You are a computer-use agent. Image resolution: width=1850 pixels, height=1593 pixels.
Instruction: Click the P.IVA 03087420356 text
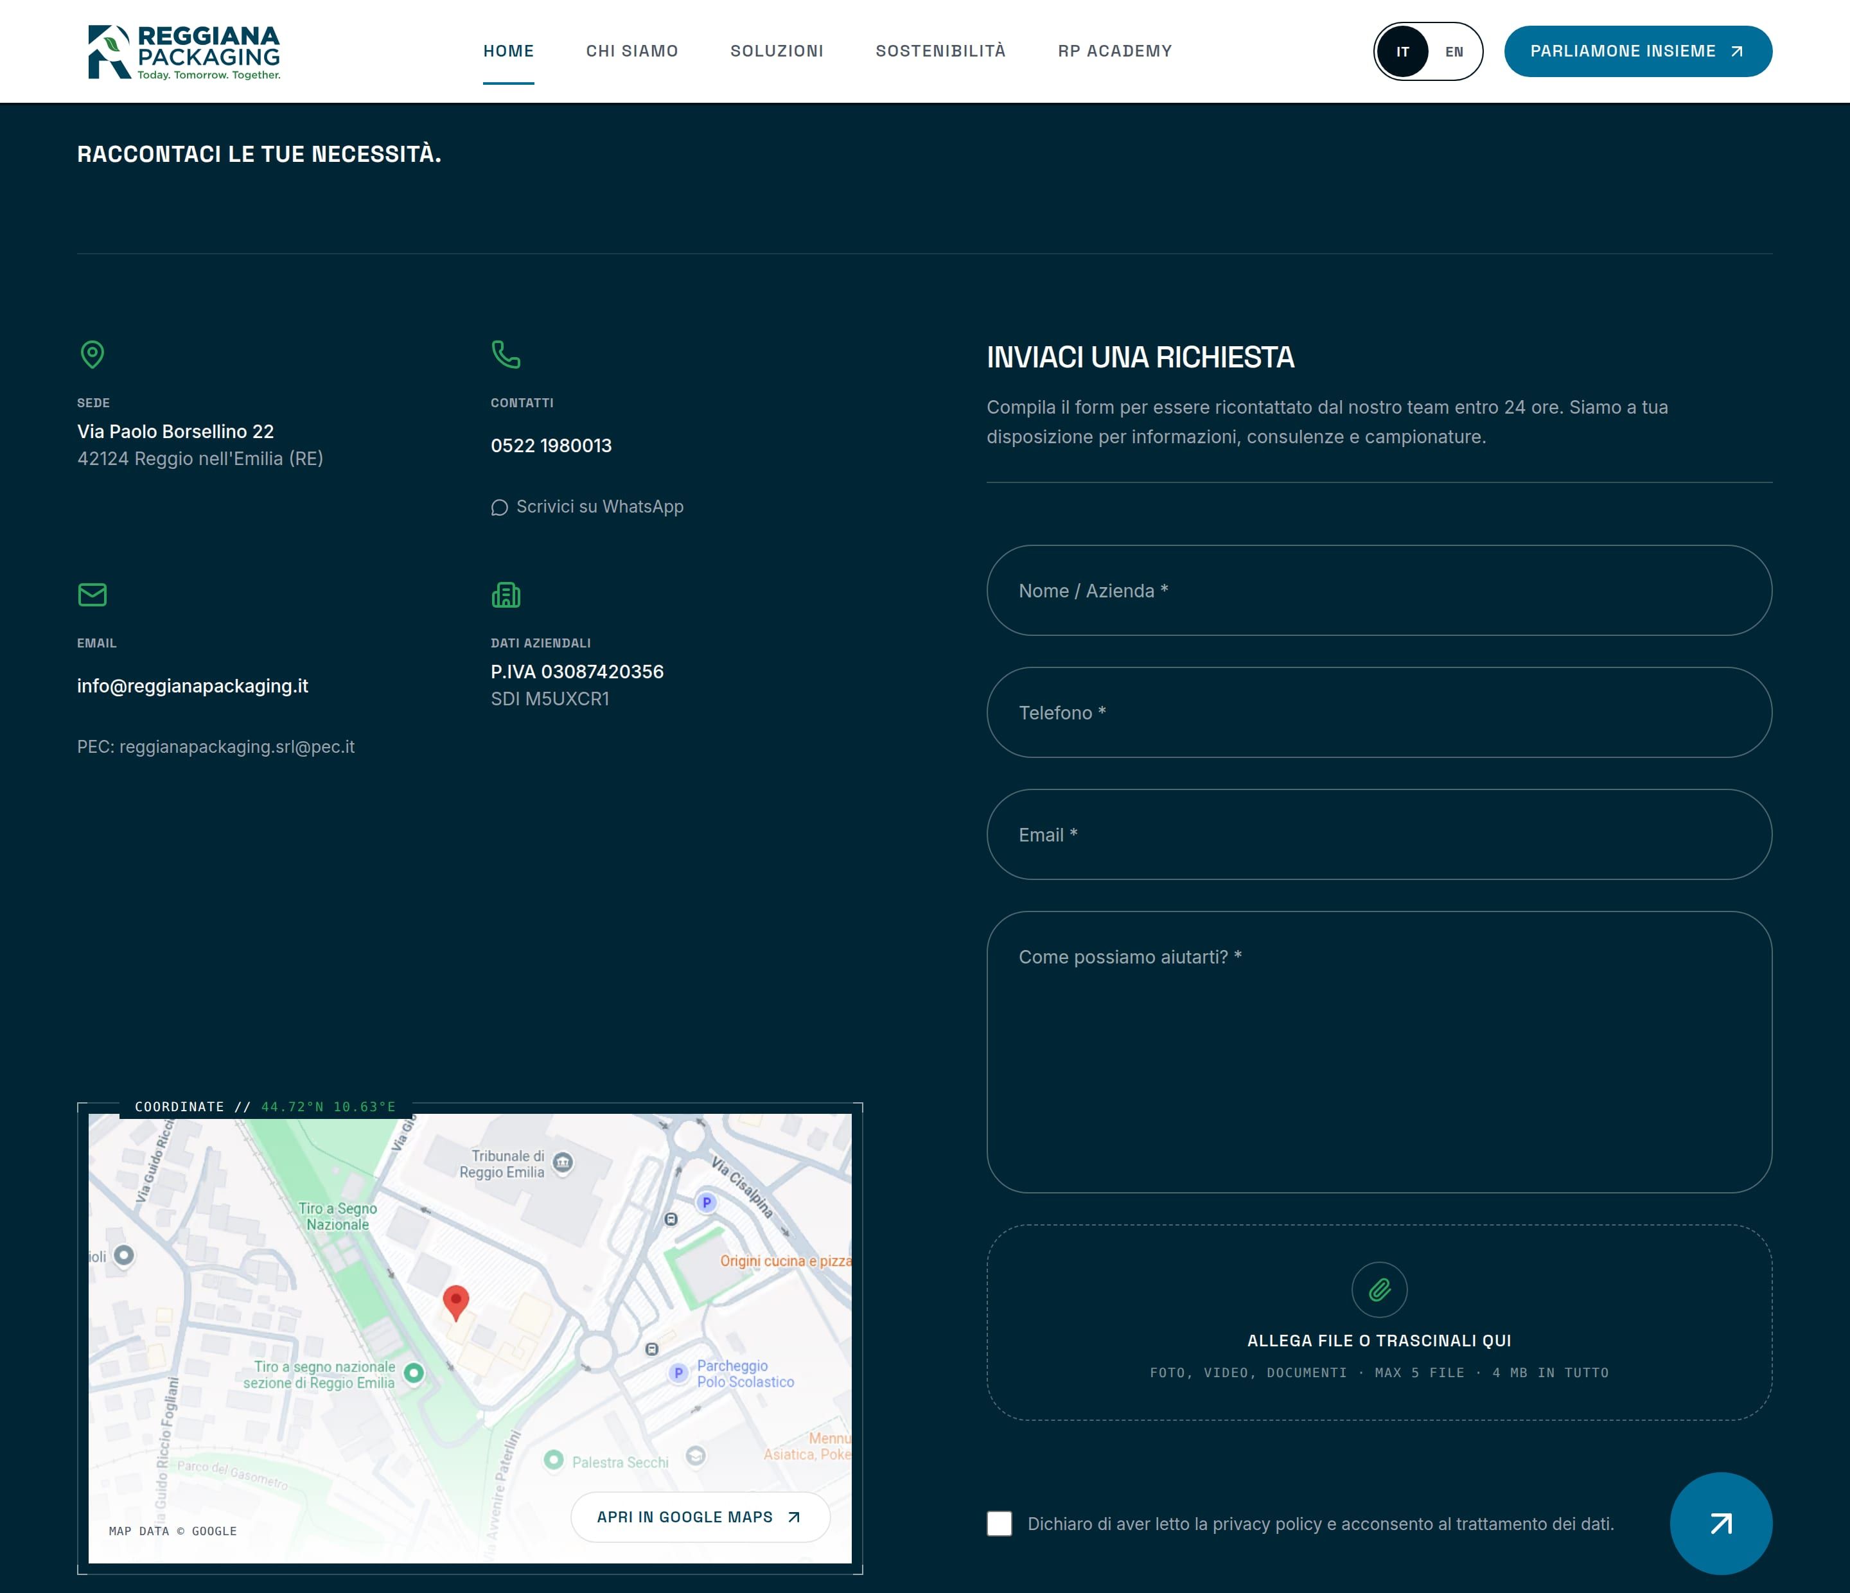click(577, 671)
